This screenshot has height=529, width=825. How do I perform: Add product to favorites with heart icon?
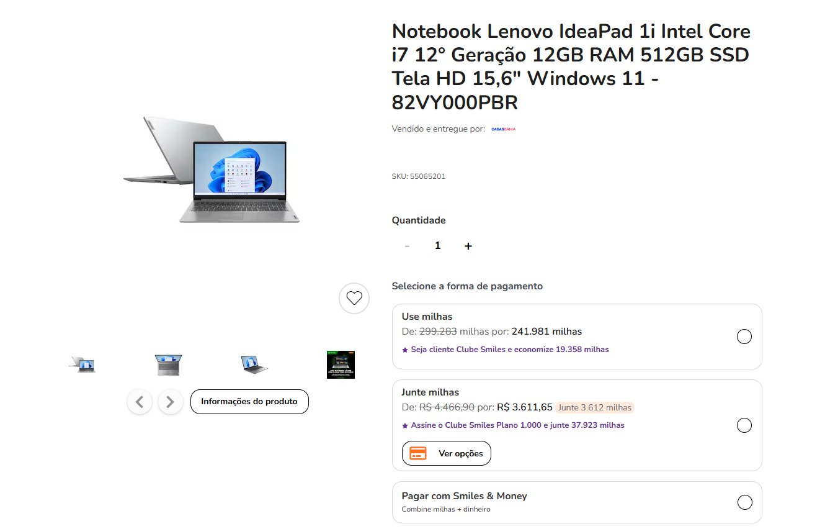tap(354, 298)
